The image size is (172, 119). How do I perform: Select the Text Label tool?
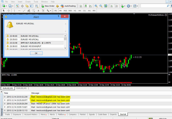pyautogui.click(x=43, y=11)
